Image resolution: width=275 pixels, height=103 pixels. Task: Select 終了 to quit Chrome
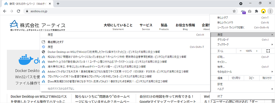[242, 96]
